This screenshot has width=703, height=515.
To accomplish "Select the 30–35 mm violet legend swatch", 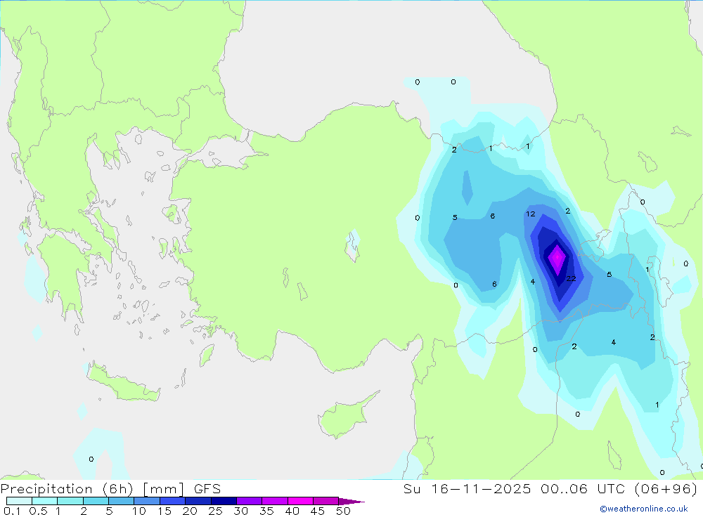I will tap(250, 501).
